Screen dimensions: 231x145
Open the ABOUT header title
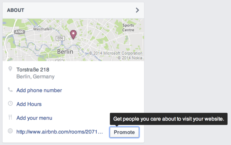click(16, 10)
